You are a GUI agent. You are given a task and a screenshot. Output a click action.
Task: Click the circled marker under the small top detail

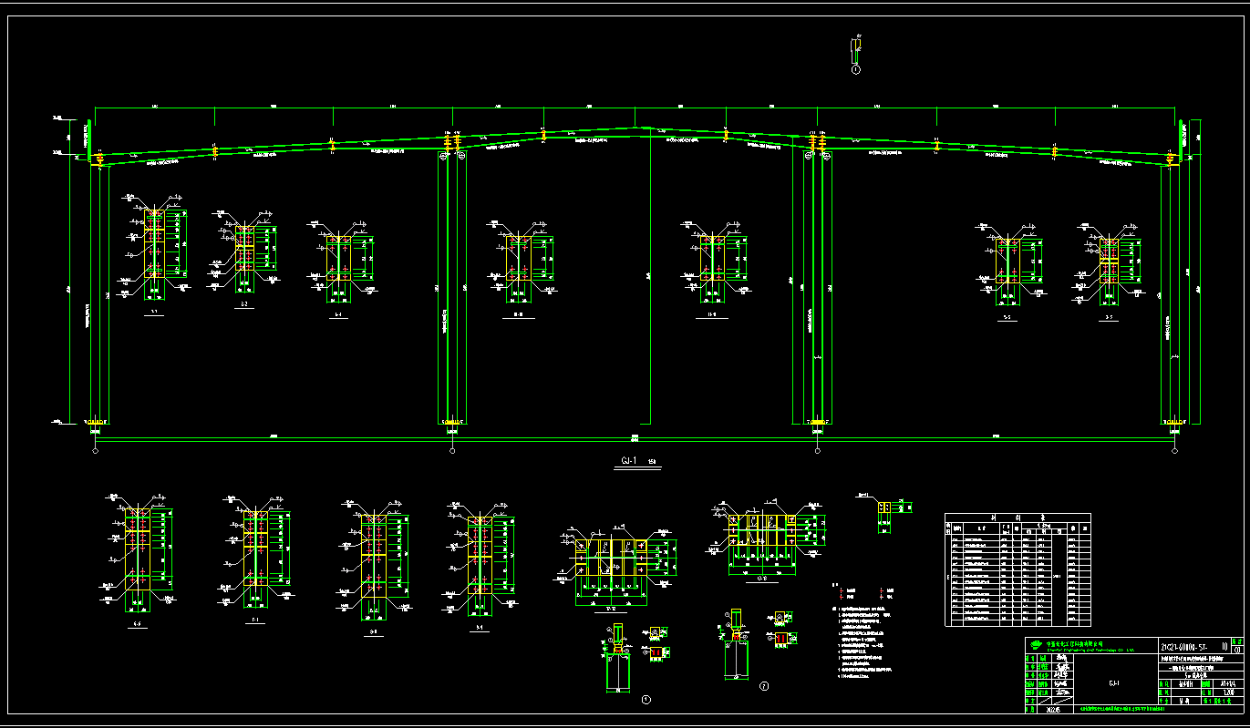855,68
